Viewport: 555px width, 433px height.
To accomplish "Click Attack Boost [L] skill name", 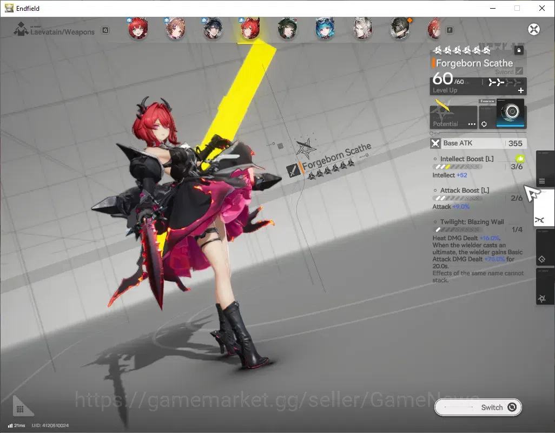I will (x=464, y=191).
